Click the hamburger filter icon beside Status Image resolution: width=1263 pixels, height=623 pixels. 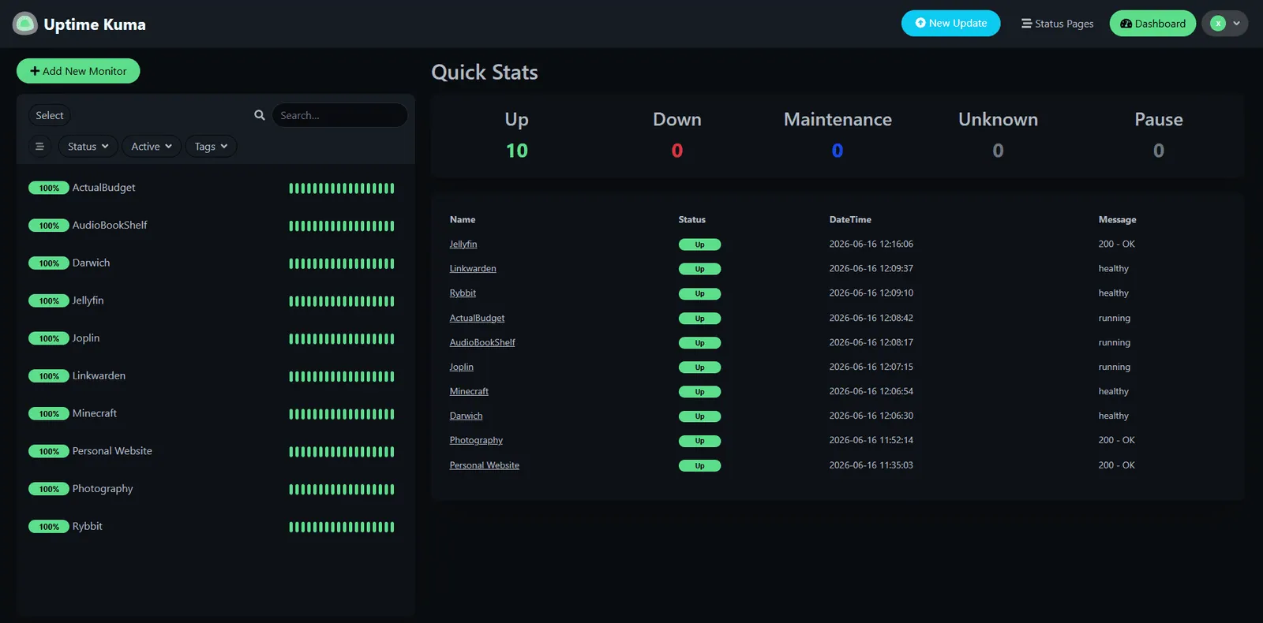(39, 146)
